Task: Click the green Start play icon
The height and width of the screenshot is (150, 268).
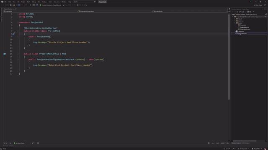Action: [x=41, y=5]
